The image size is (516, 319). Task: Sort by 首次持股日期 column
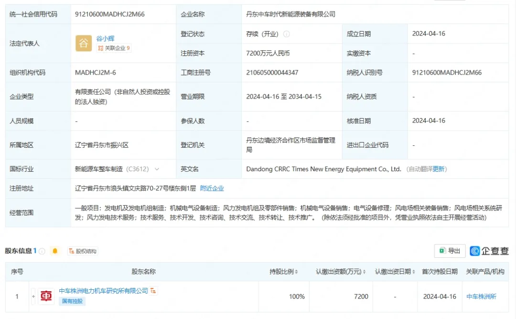pyautogui.click(x=460, y=272)
